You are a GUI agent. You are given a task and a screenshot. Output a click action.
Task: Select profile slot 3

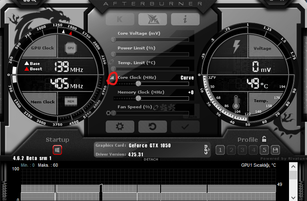pos(242,150)
